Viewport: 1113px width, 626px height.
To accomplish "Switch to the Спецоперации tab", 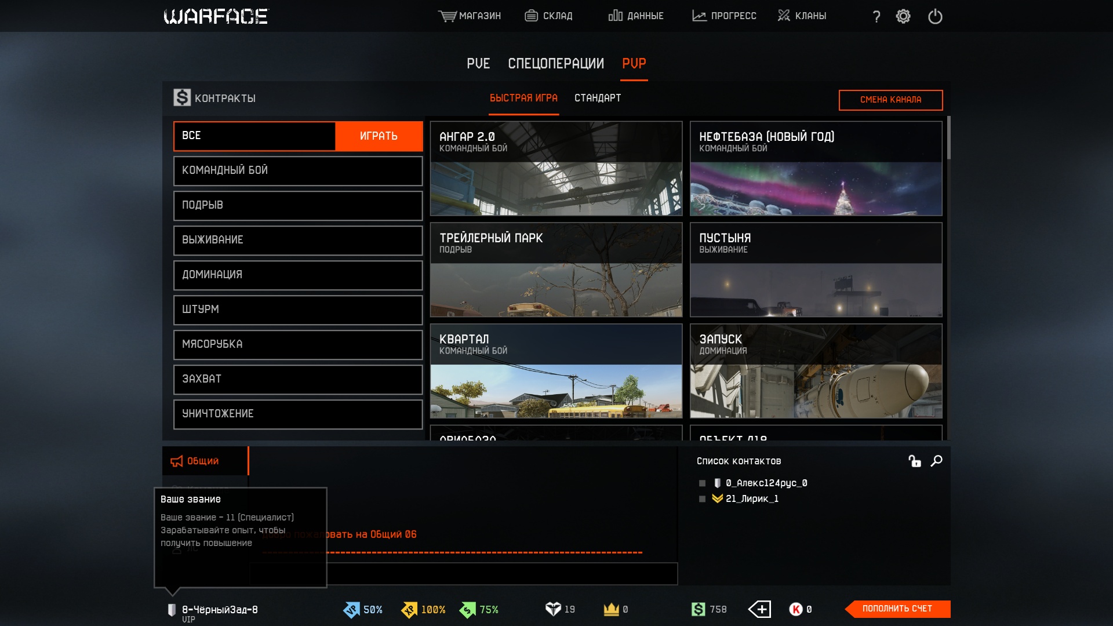I will (555, 63).
